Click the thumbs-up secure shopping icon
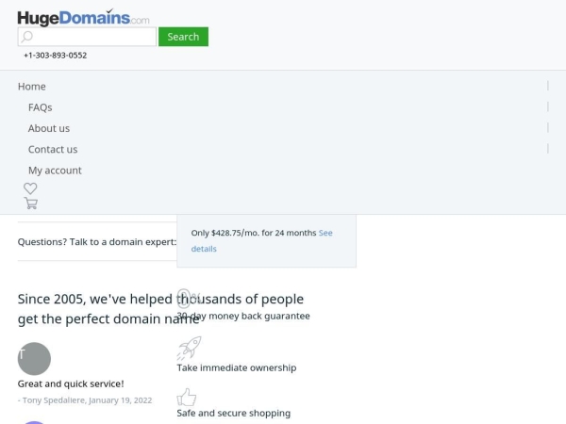 (187, 397)
